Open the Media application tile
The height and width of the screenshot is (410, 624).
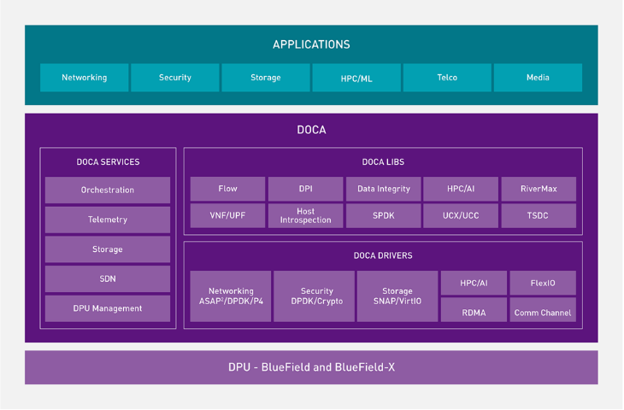(x=538, y=78)
